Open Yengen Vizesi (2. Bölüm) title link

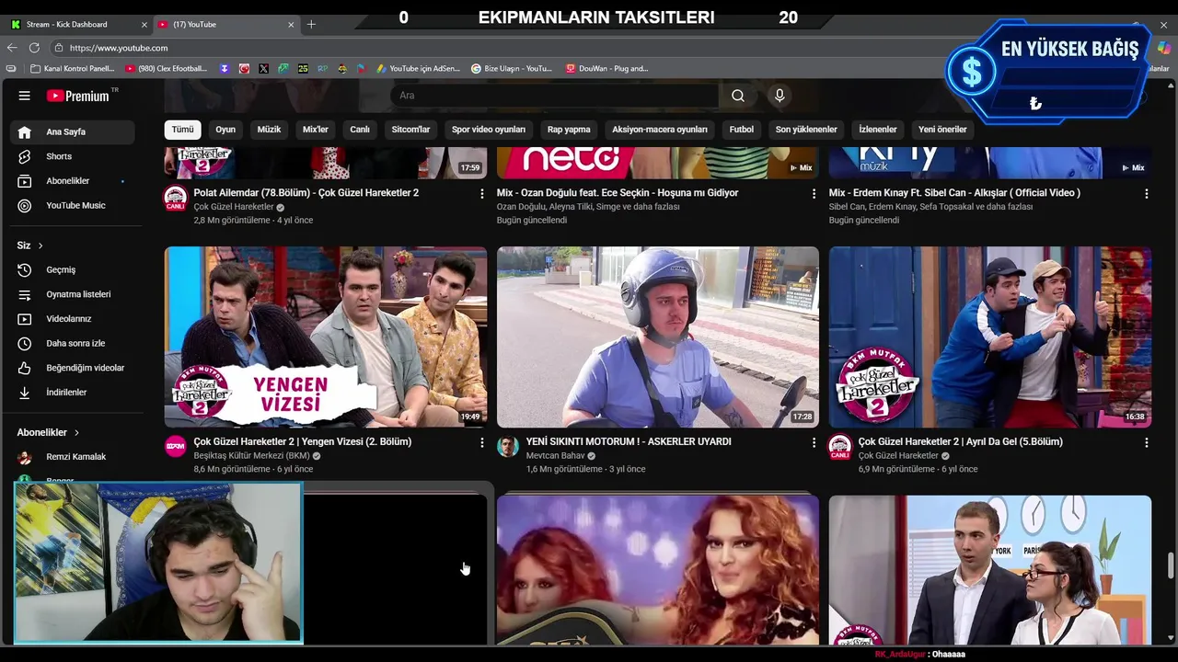click(x=303, y=442)
